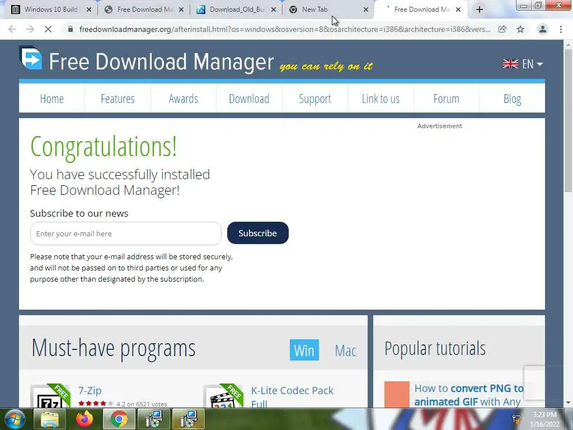Screen dimensions: 573x430
Task: Select the Win programs tab
Action: (304, 350)
